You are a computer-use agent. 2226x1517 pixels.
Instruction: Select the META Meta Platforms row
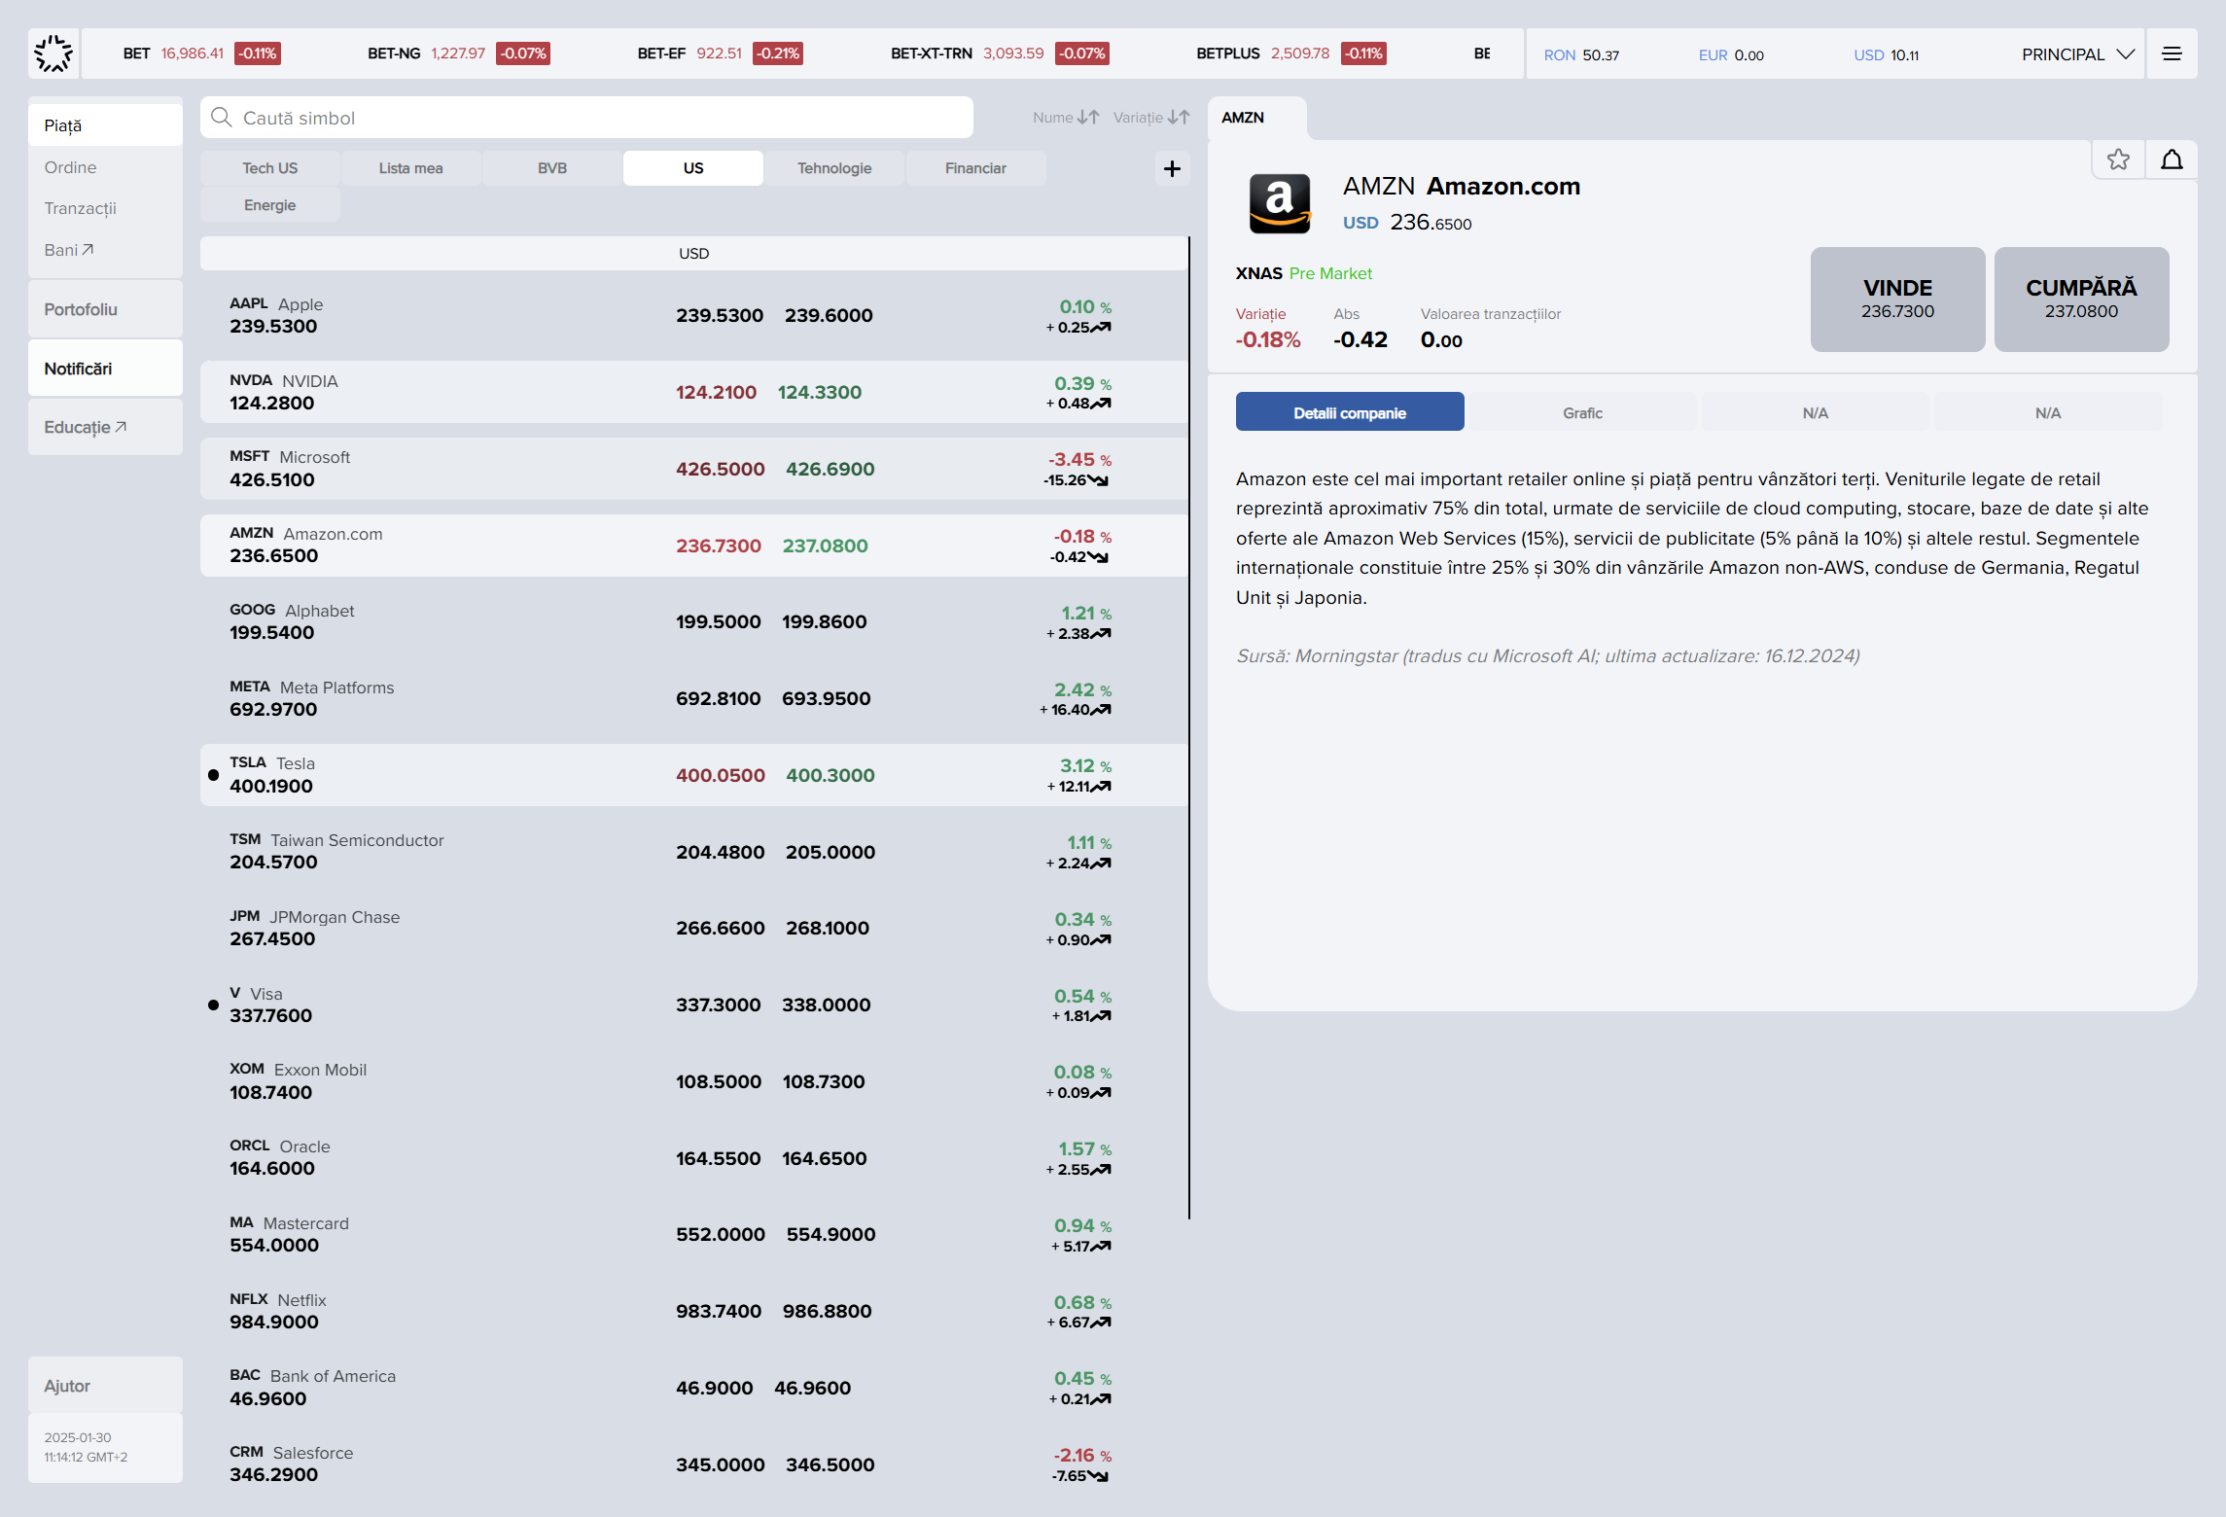[693, 698]
